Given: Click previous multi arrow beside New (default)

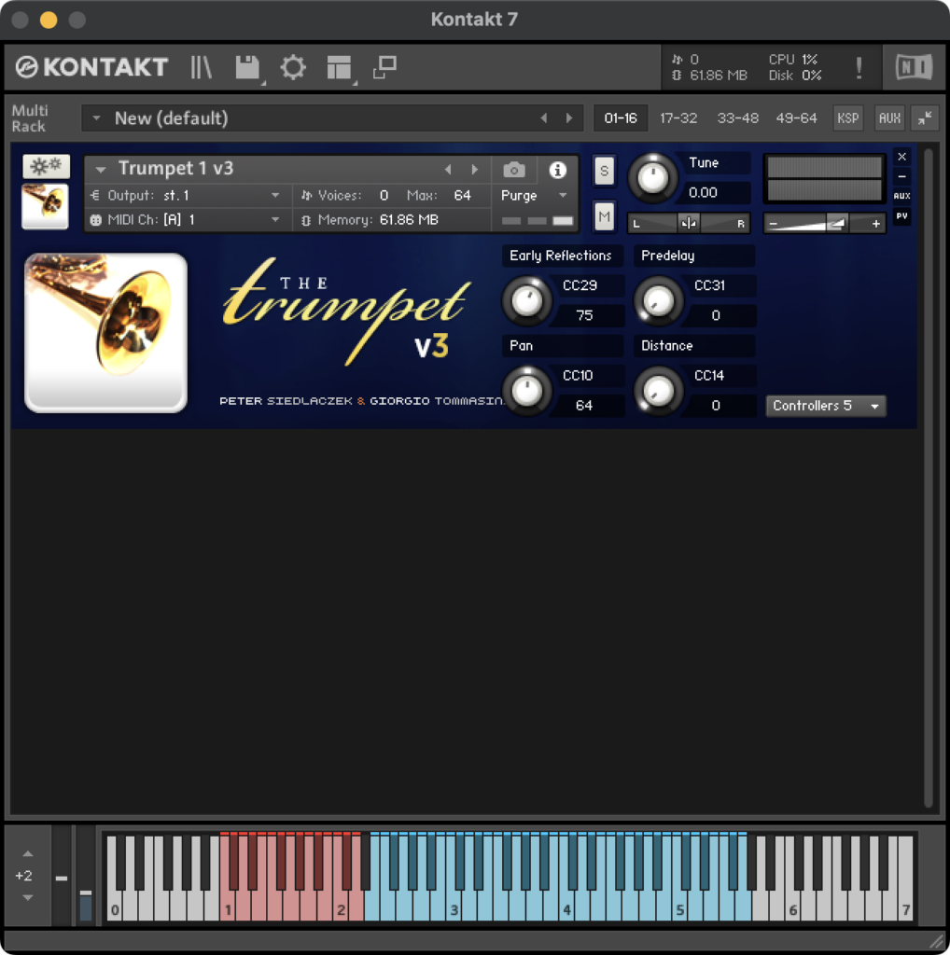Looking at the screenshot, I should [543, 118].
